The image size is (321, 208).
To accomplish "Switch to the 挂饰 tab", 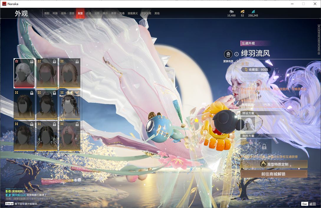I will coord(63,13).
